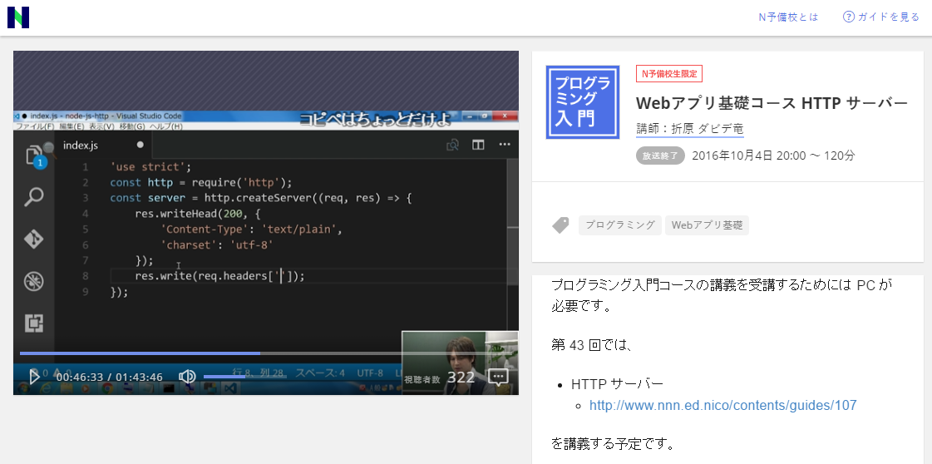Screen dimensions: 932x464
Task: Click 行 8, 列 28 in the status bar
Action: [x=259, y=373]
